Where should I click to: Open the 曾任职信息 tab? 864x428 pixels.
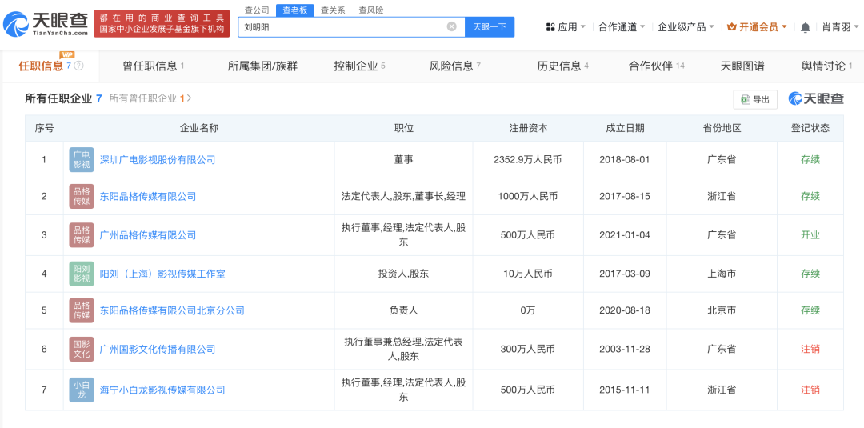153,66
